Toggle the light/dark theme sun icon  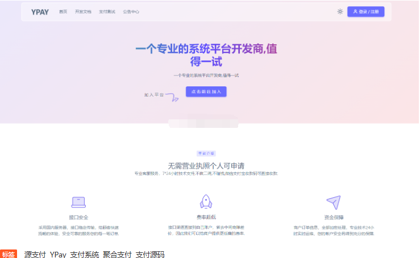click(340, 11)
